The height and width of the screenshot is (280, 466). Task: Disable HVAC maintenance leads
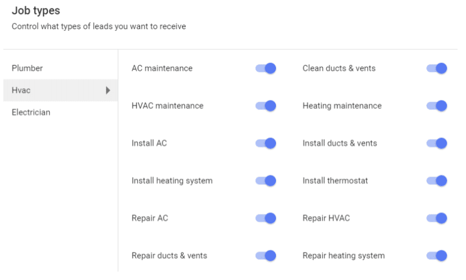tap(265, 106)
